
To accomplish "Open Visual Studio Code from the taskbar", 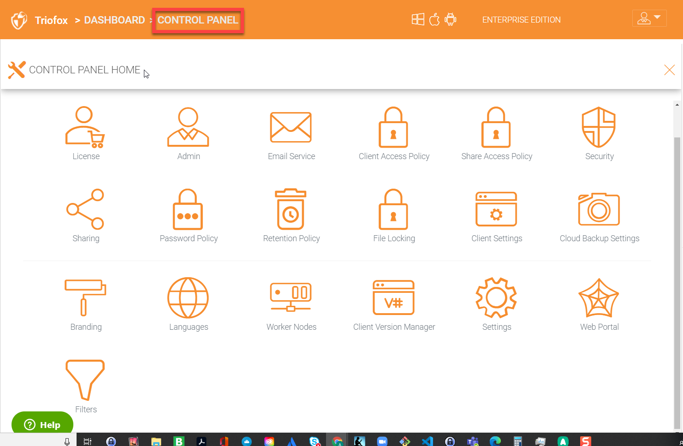I will coord(427,441).
